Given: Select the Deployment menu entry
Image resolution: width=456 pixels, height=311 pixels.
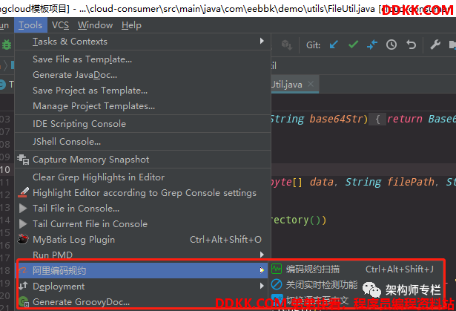Looking at the screenshot, I should [x=142, y=287].
